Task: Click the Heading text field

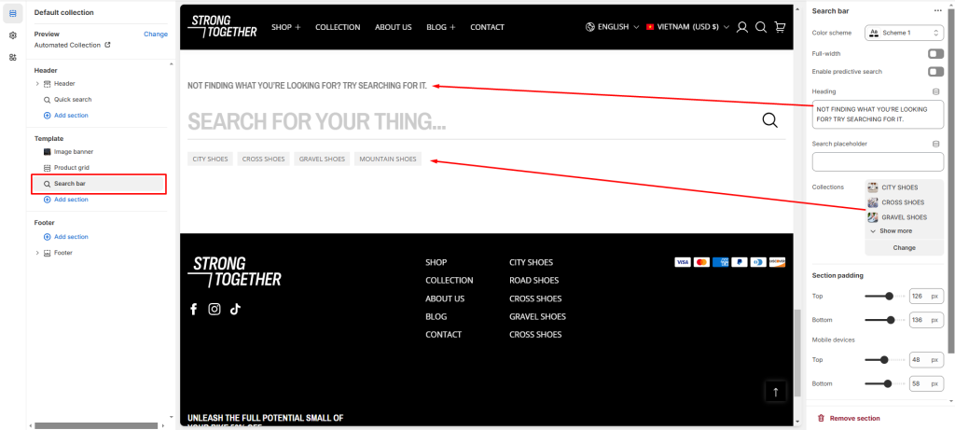Action: (x=878, y=115)
